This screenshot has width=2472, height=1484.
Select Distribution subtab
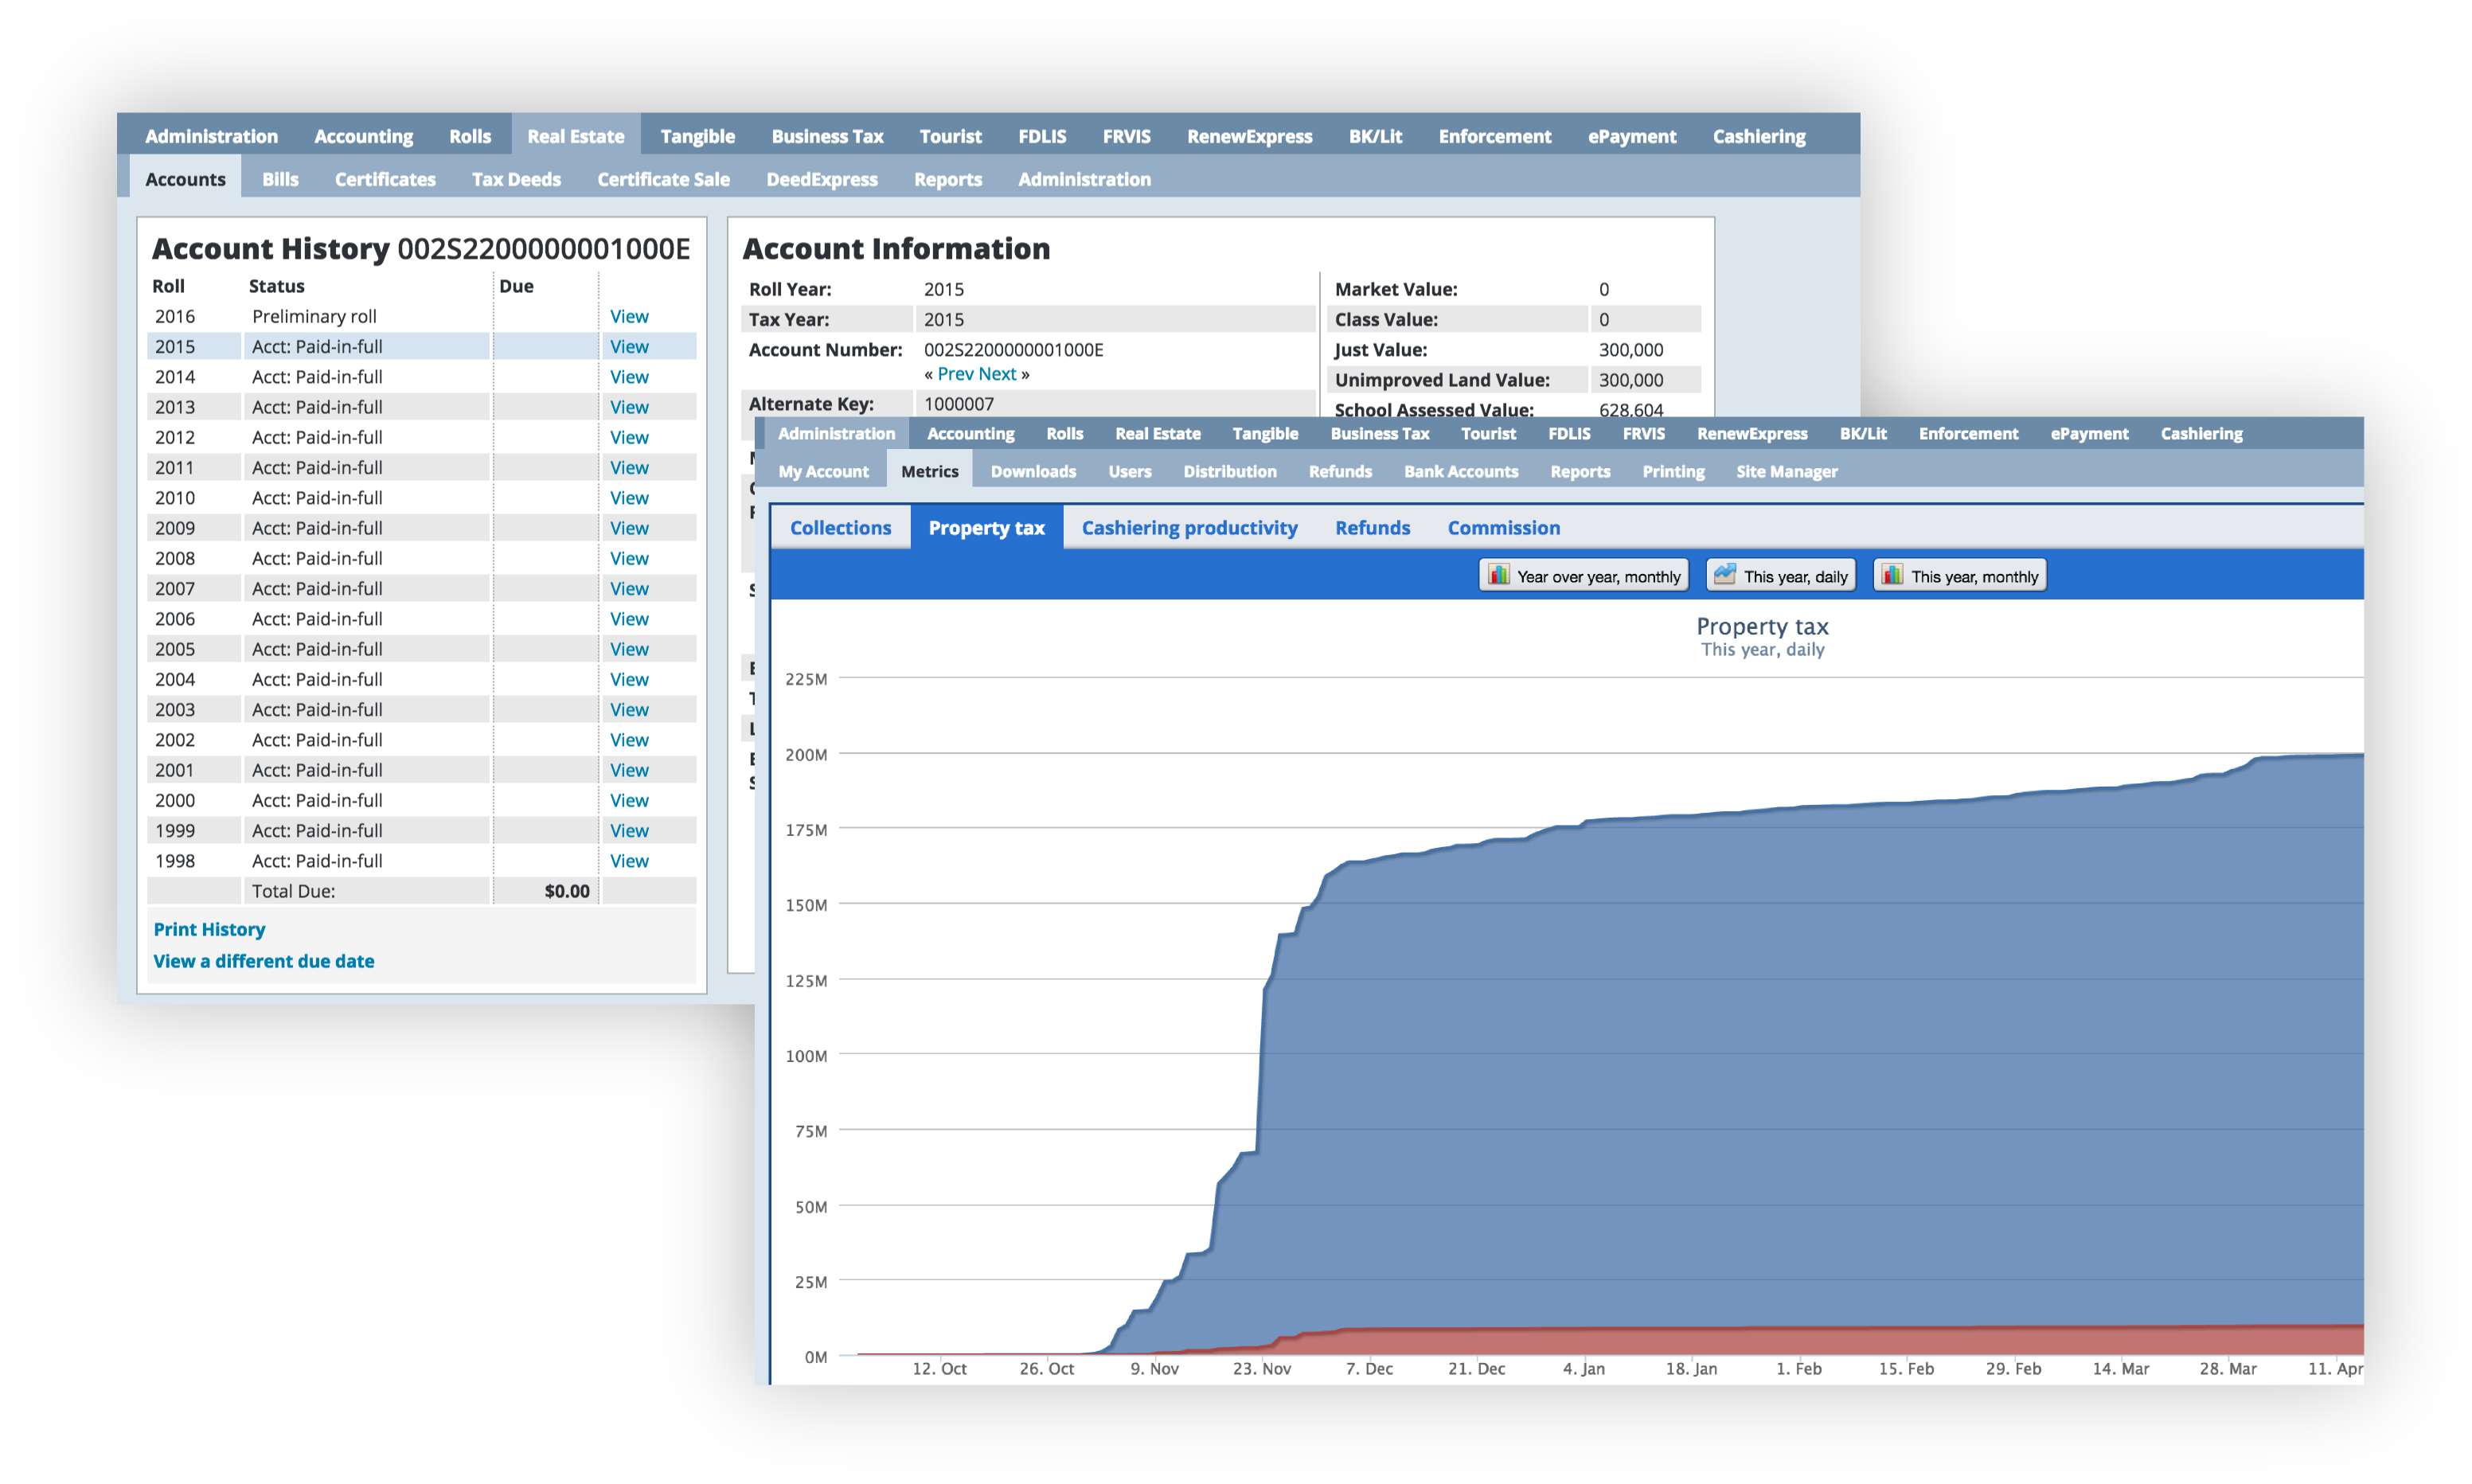pos(1229,471)
